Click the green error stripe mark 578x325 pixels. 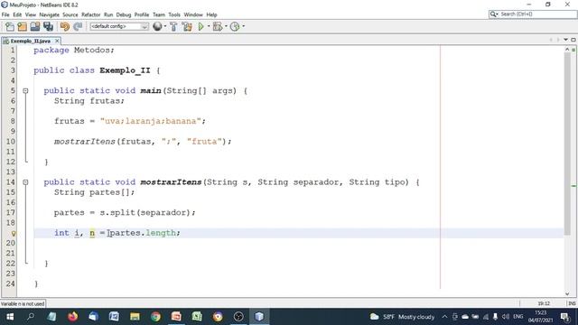(x=573, y=186)
